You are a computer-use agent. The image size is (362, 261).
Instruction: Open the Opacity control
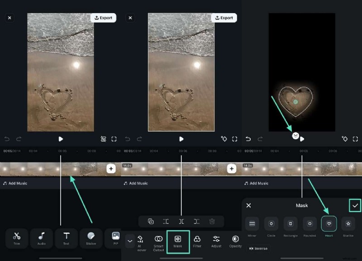pos(235,242)
